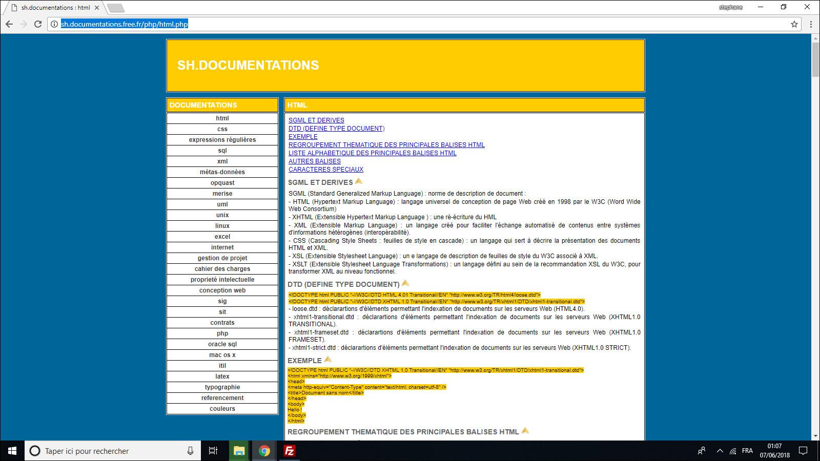Click the up arrow beside EXEMPLE heading
Viewport: 820px width, 461px height.
(x=328, y=360)
